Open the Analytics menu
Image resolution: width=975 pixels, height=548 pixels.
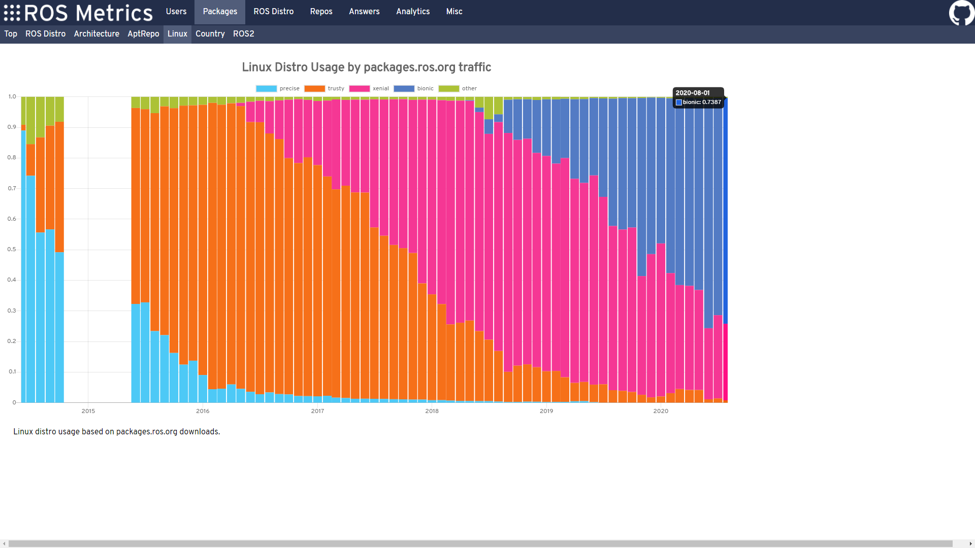(413, 12)
